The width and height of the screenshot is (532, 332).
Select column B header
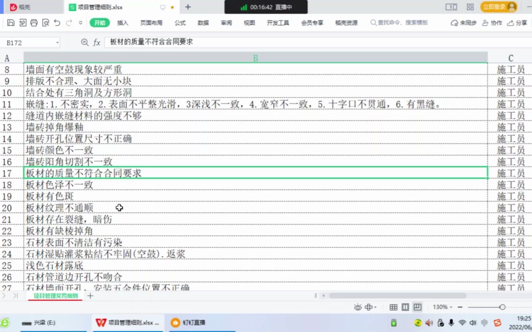[256, 58]
